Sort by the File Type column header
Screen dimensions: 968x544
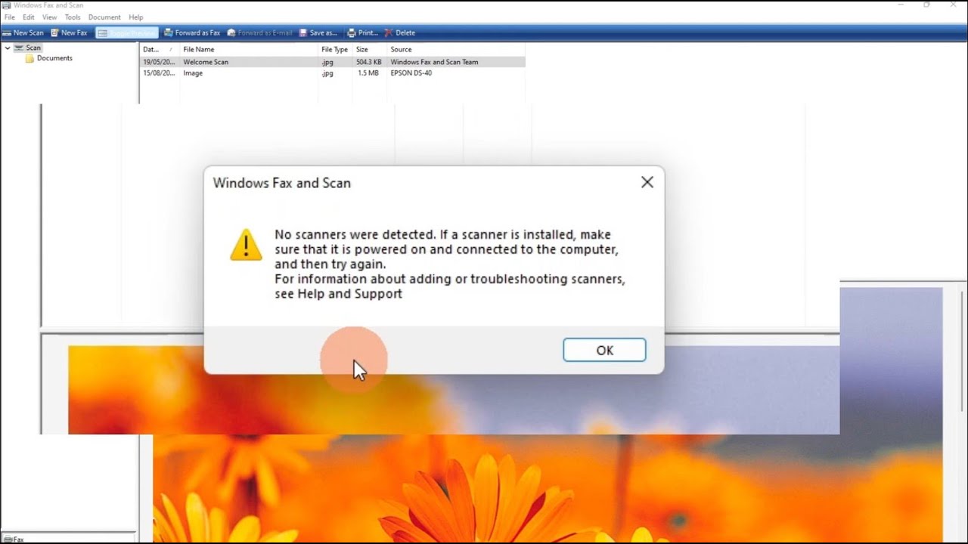(335, 50)
